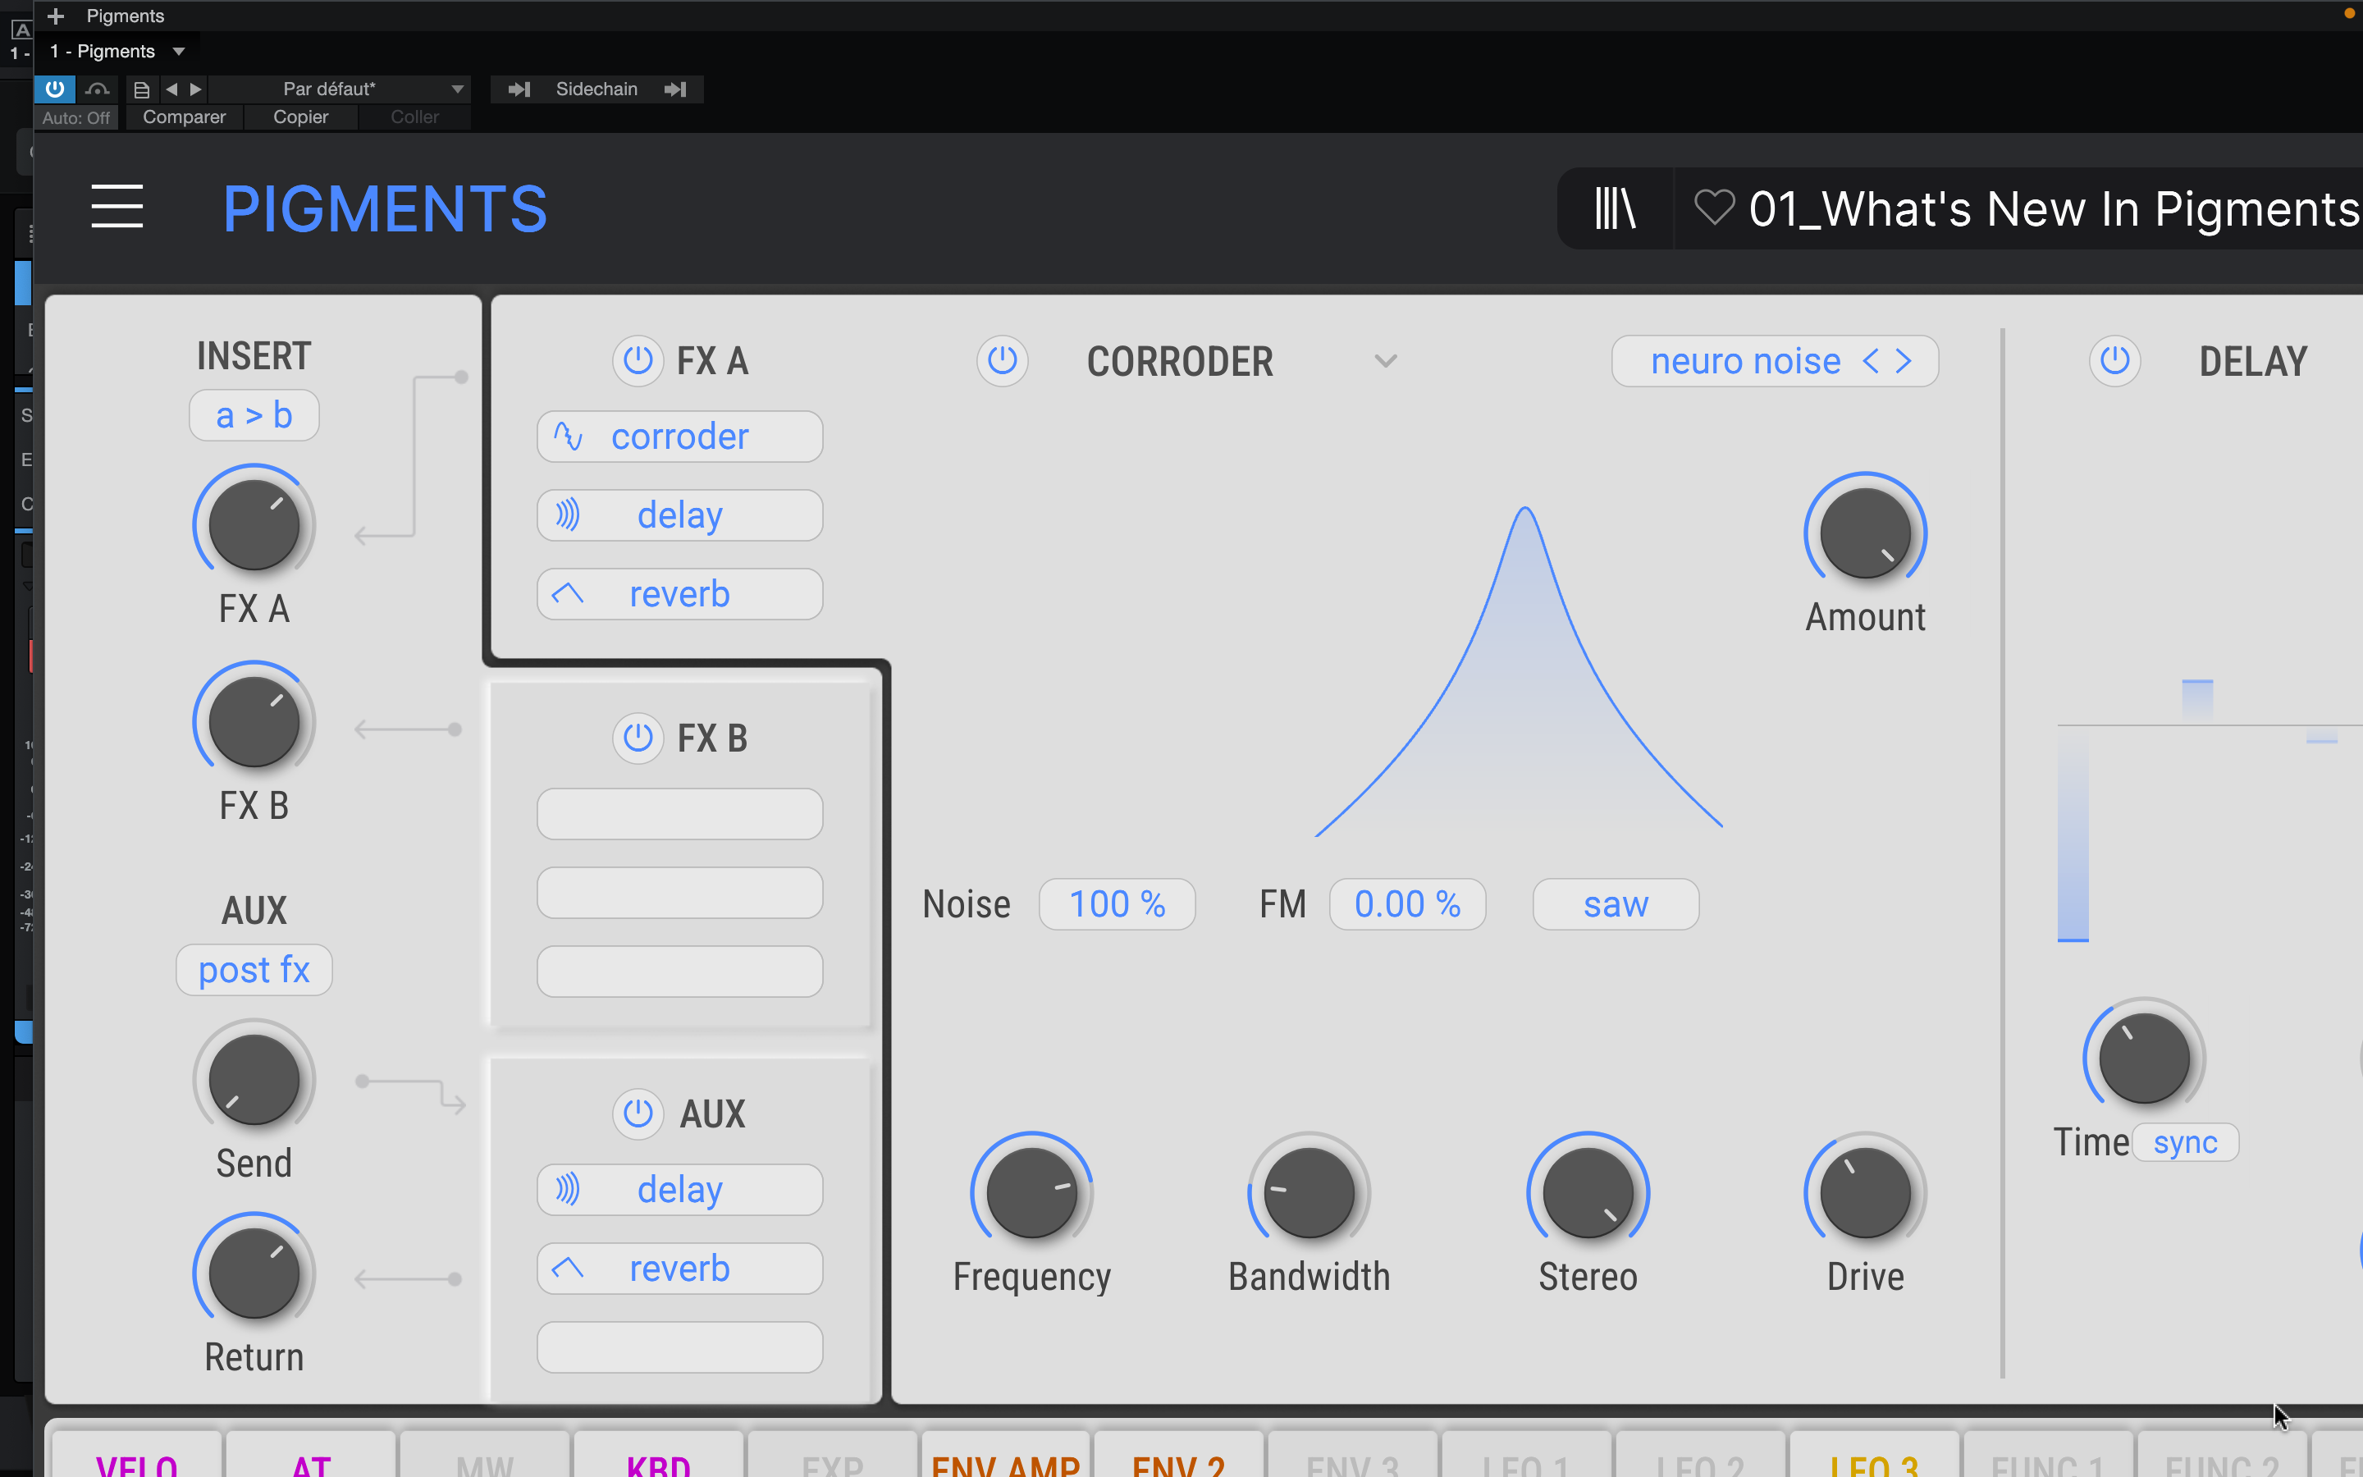Screen dimensions: 2363x1477
Task: Select next Corroder preset with right arrow
Action: tap(1904, 361)
